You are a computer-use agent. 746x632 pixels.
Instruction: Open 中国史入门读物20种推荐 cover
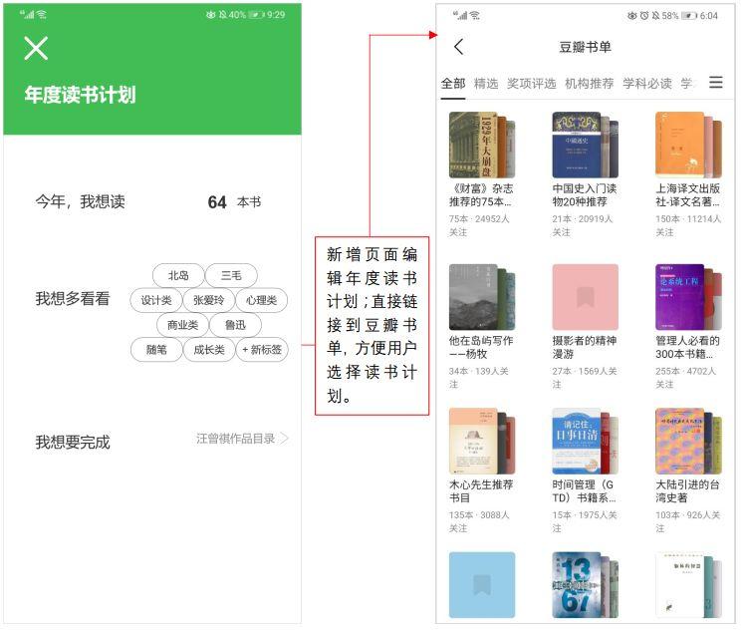point(586,146)
